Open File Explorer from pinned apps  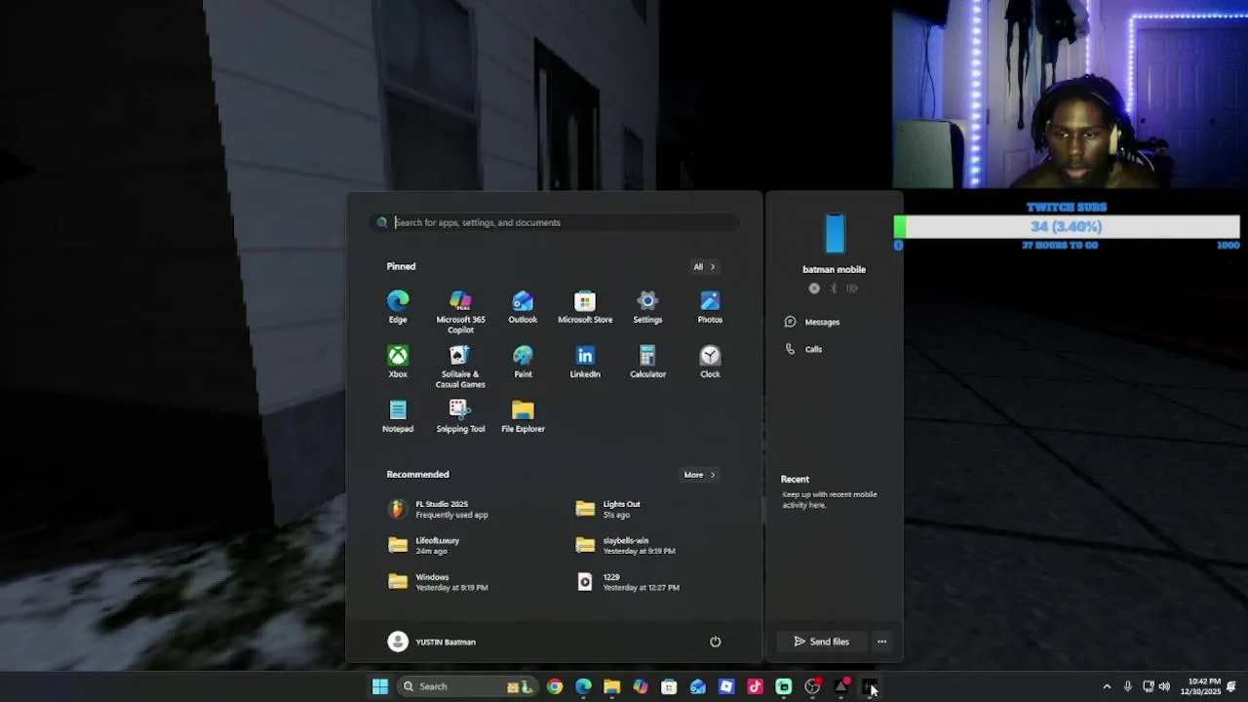(x=523, y=416)
